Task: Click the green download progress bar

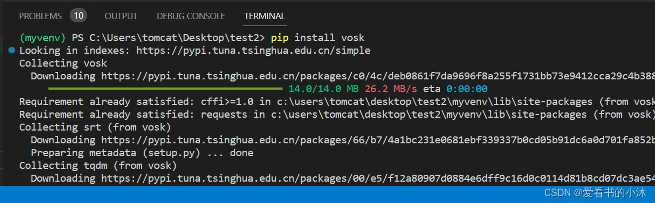Action: point(165,89)
